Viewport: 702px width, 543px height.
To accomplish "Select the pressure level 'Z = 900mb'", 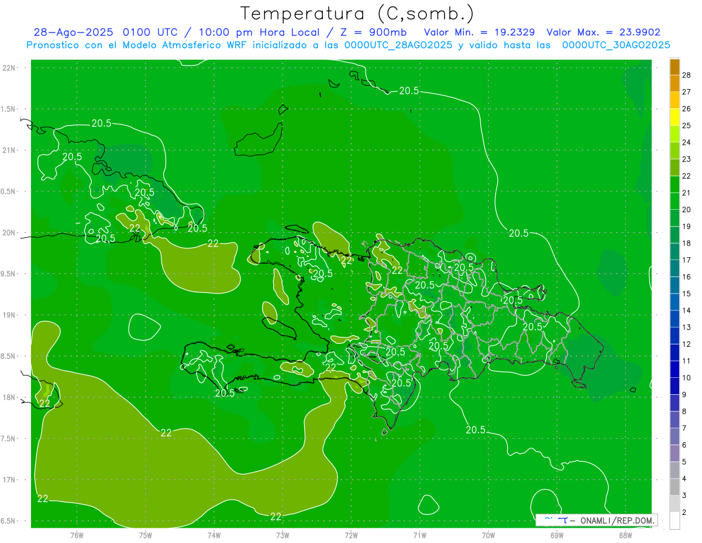I will [x=372, y=33].
